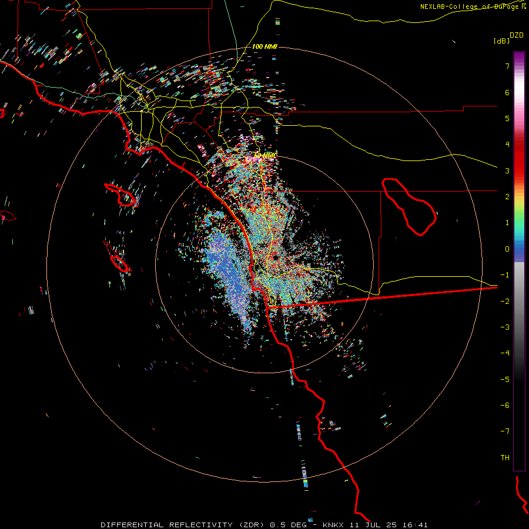Click the 3 dB tick label
This screenshot has width=529, height=529.
[x=507, y=170]
